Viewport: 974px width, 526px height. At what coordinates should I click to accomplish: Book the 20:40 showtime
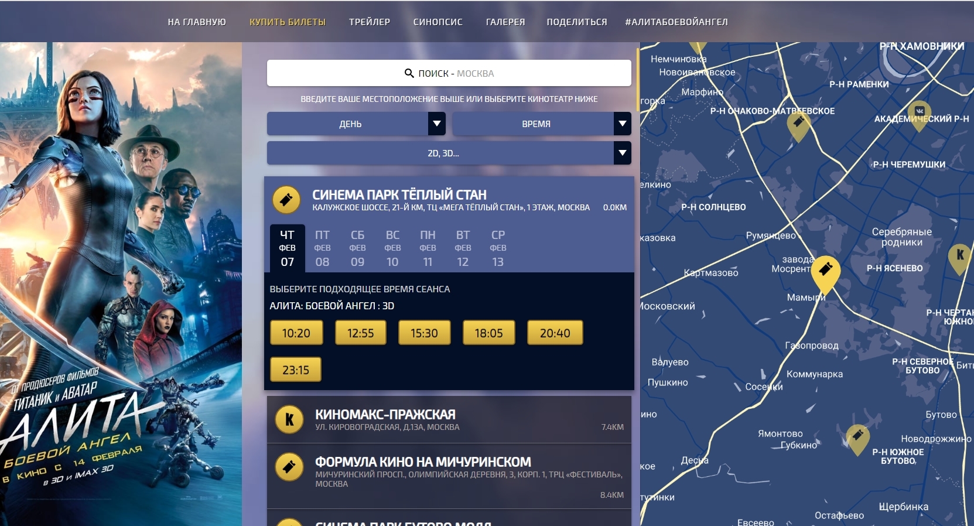click(555, 333)
